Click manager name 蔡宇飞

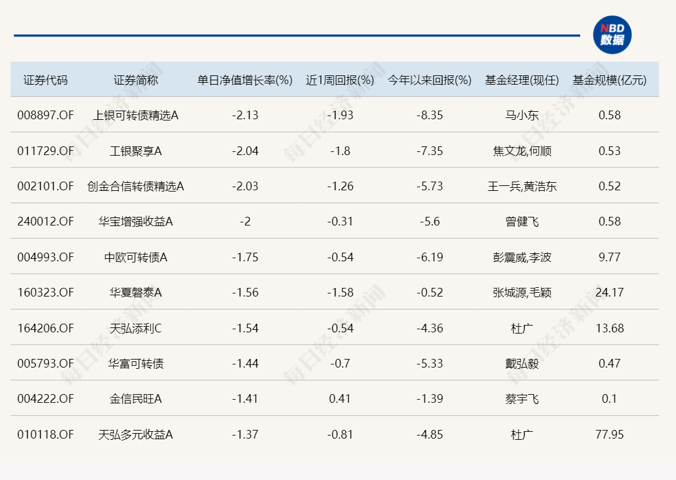[x=522, y=399]
